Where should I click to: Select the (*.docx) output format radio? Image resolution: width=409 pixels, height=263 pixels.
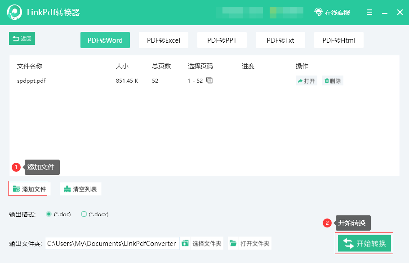click(84, 214)
